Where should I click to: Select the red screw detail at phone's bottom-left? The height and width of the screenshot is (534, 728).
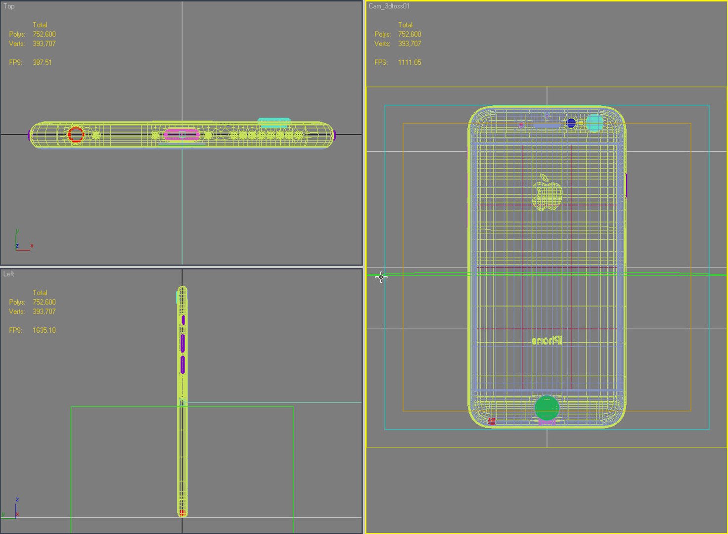coord(492,421)
